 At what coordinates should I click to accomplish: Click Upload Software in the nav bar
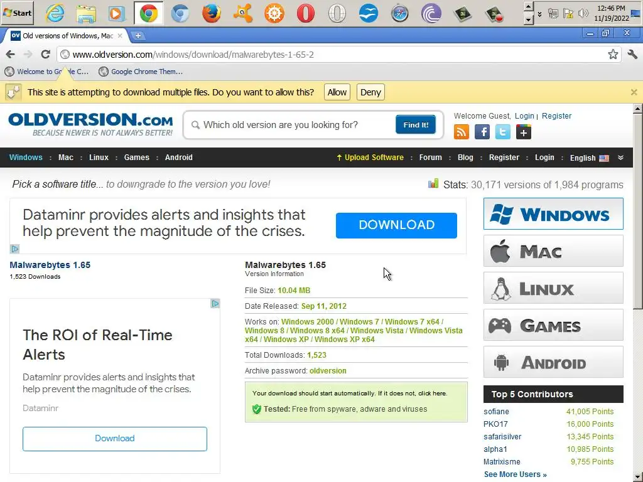point(370,158)
